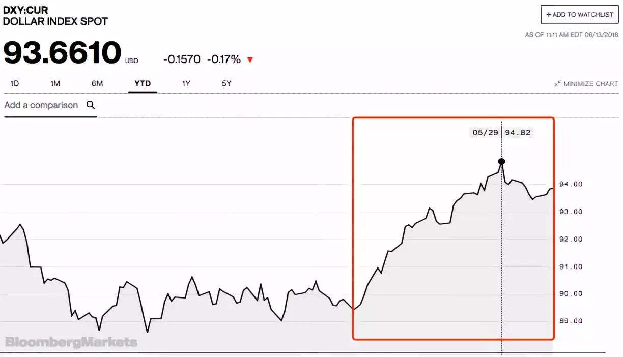
Task: Click the DXY:CUR ticker symbol heading
Action: coord(25,10)
